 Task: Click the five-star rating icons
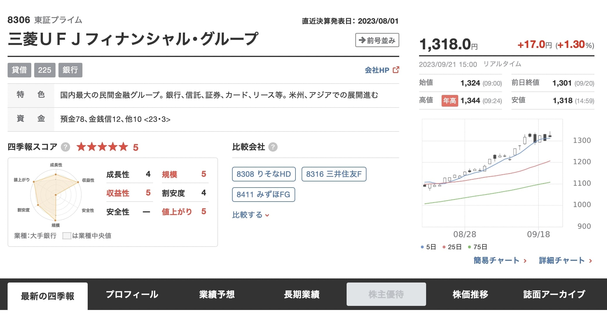click(102, 147)
